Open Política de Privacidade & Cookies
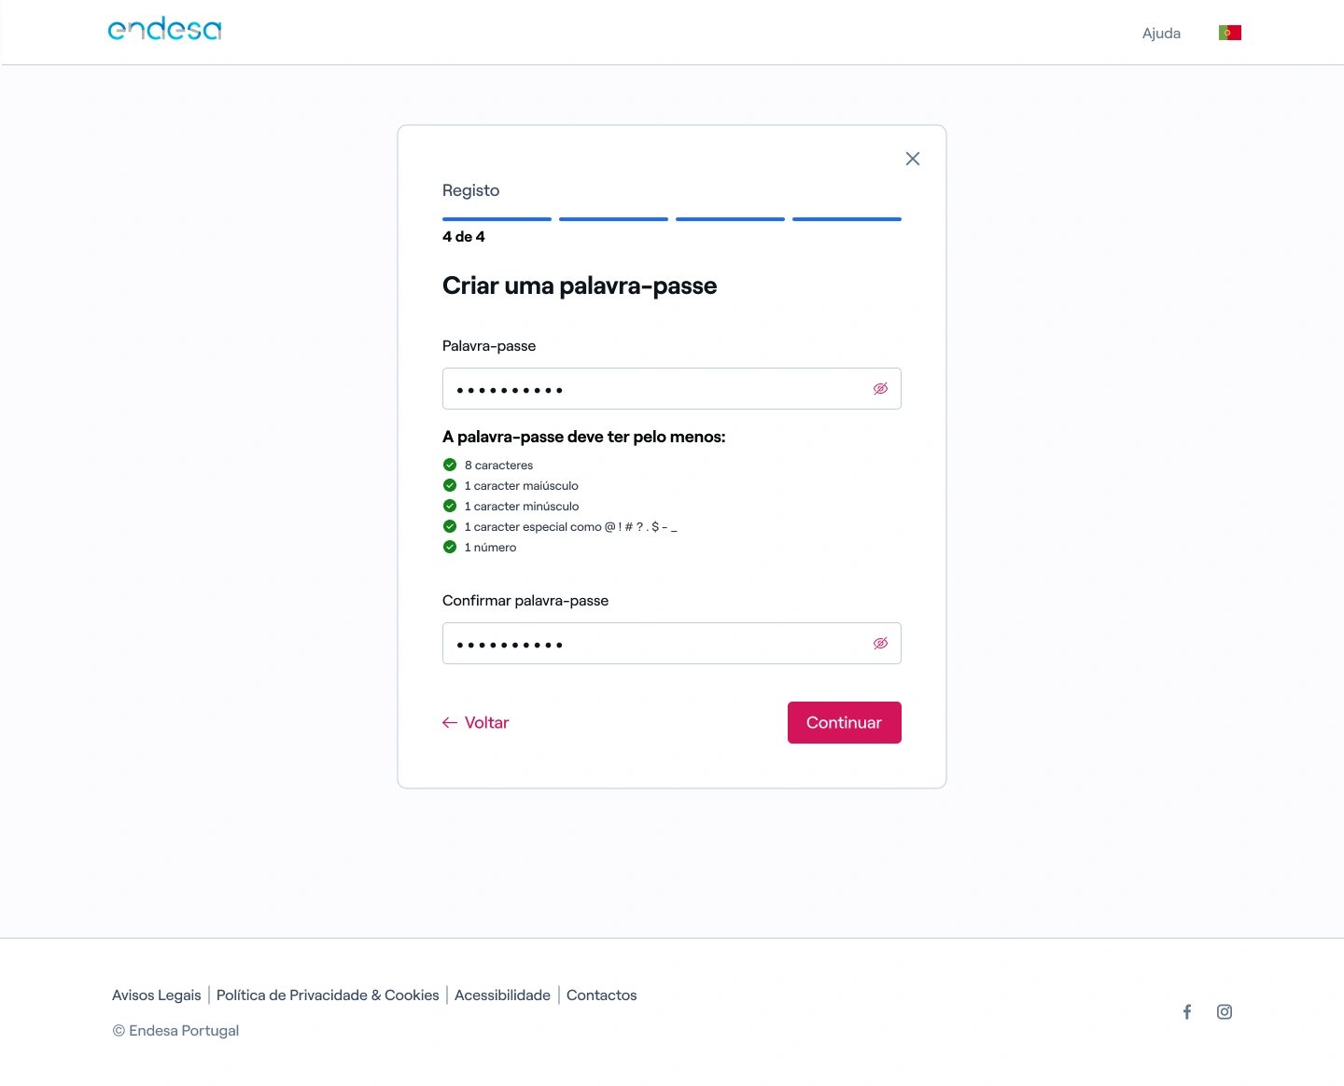1344x1086 pixels. pyautogui.click(x=328, y=995)
